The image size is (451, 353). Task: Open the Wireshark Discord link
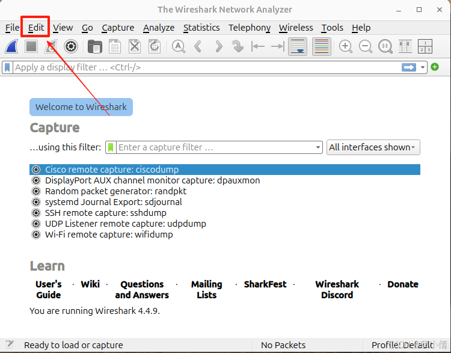(337, 289)
